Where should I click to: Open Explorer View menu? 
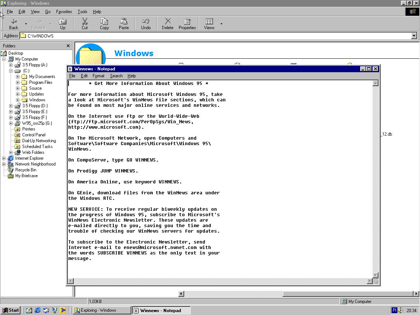click(35, 12)
